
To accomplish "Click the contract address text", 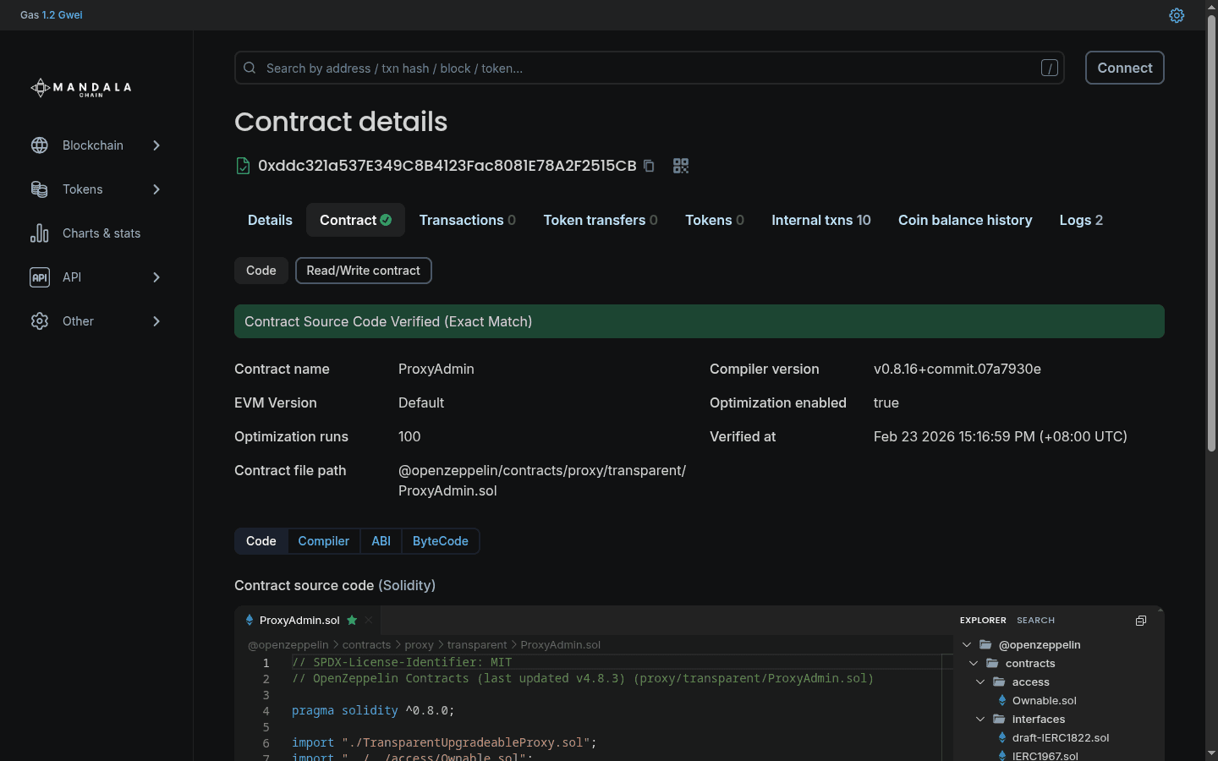I will (447, 166).
